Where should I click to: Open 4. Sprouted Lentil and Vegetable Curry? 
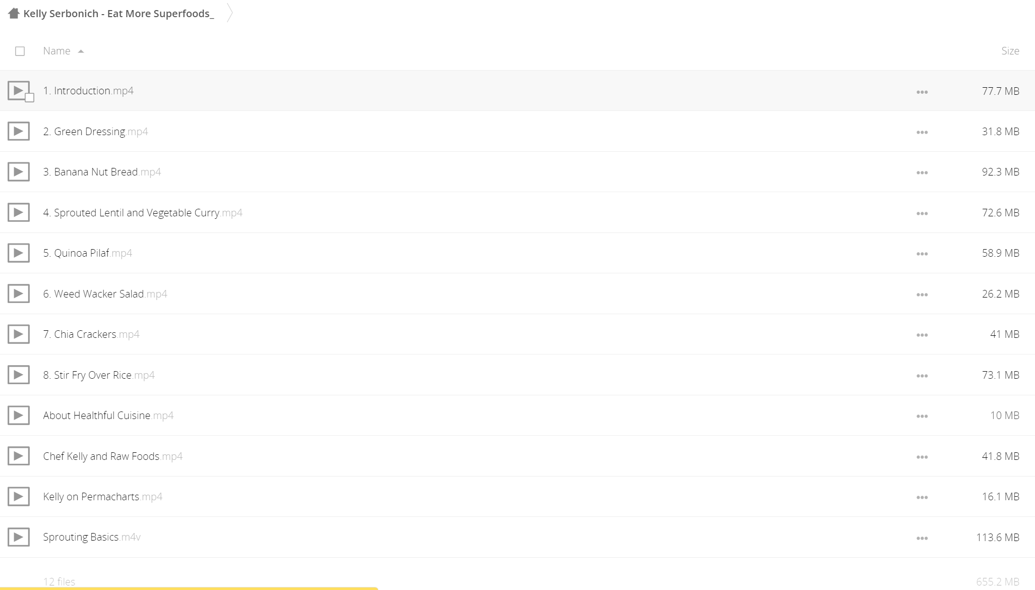(143, 213)
